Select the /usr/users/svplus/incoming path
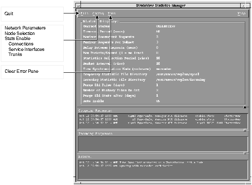The height and width of the screenshot is (185, 252). [180, 79]
